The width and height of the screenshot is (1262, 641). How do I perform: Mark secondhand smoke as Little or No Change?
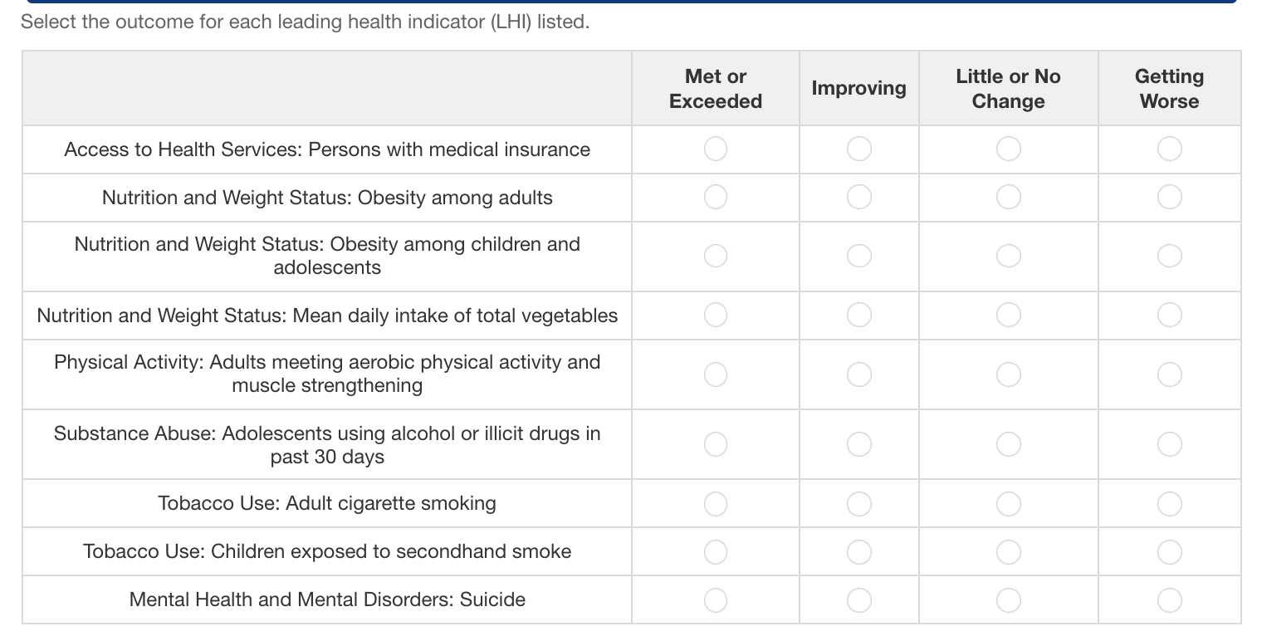pyautogui.click(x=1008, y=551)
